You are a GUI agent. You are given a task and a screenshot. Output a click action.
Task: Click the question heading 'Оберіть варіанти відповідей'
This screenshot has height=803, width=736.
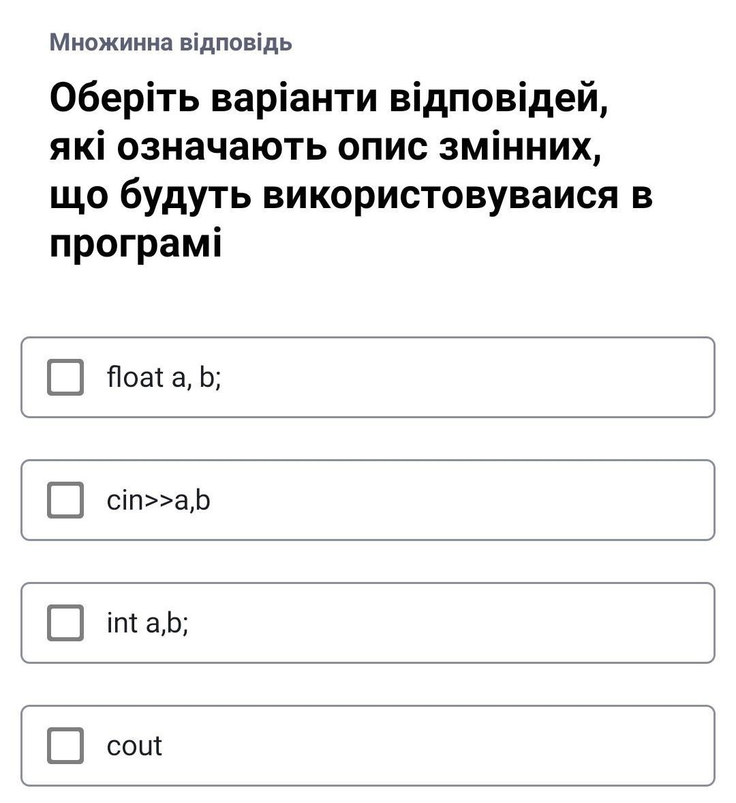point(327,98)
